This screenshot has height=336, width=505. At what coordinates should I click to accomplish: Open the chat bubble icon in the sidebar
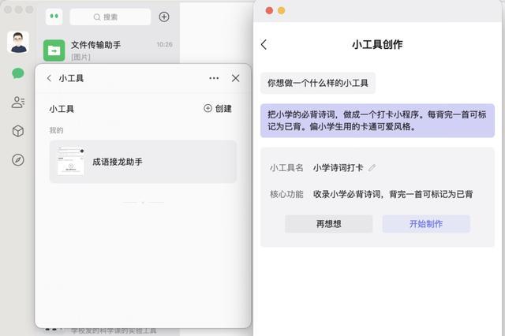(18, 73)
